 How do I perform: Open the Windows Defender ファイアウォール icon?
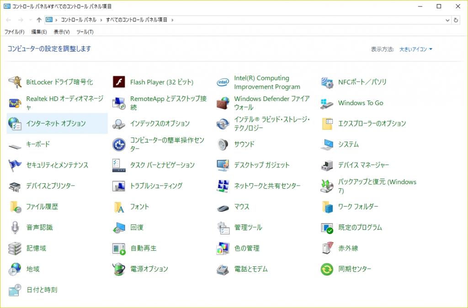(x=223, y=103)
